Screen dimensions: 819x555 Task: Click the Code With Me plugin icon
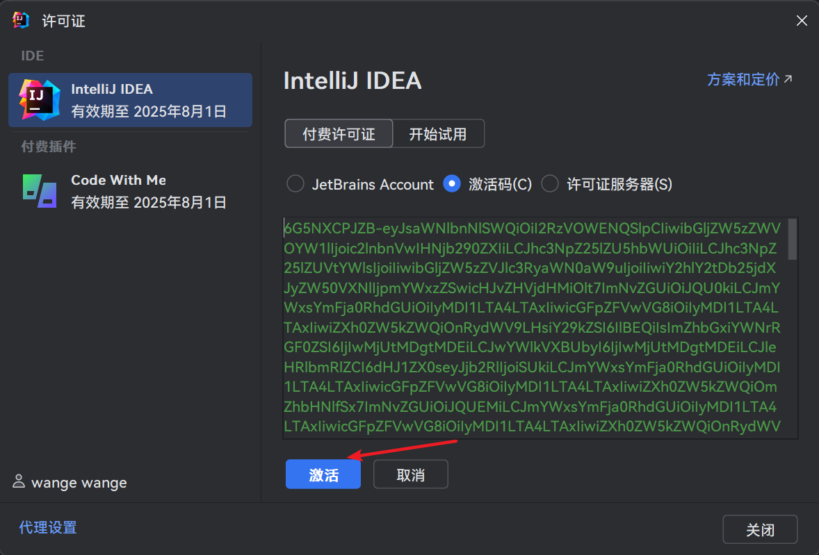pos(40,191)
